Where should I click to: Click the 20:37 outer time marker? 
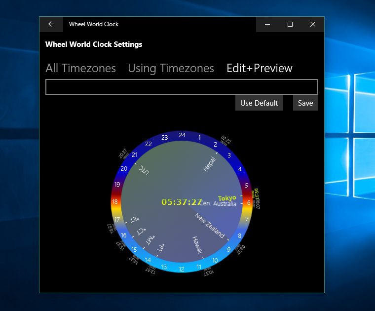(x=123, y=154)
